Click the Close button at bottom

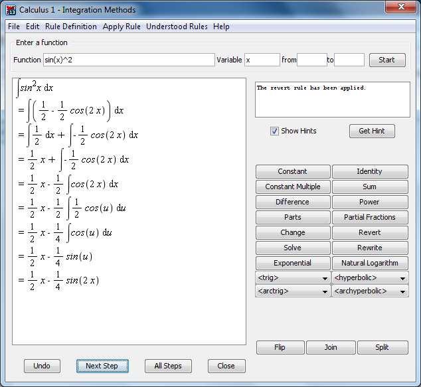pyautogui.click(x=226, y=366)
